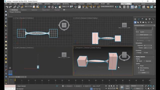
Task: Open the selection filter All dropdown
Action: (28, 6)
